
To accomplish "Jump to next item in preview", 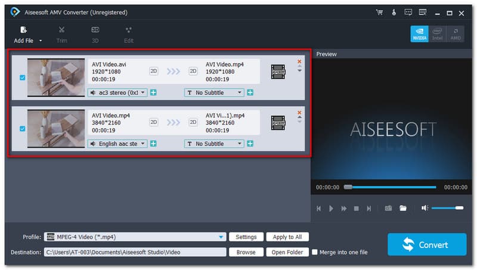I will pyautogui.click(x=368, y=209).
